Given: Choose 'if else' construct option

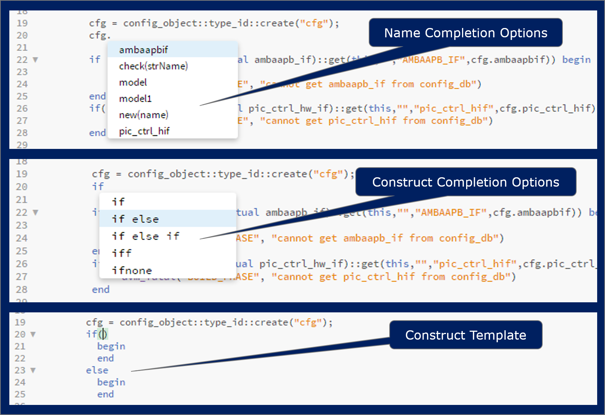Looking at the screenshot, I should click(x=168, y=219).
